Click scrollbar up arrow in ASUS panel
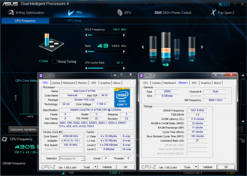Image resolution: width=247 pixels, height=176 pixels. click(243, 76)
